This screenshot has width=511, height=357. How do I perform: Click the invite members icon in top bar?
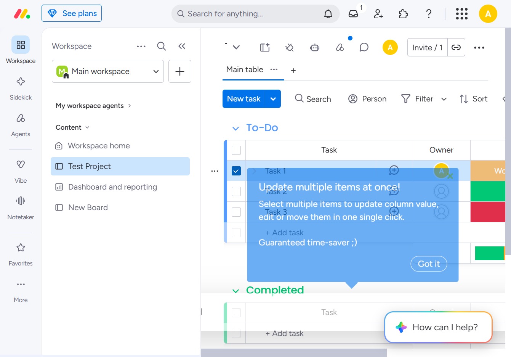[378, 14]
